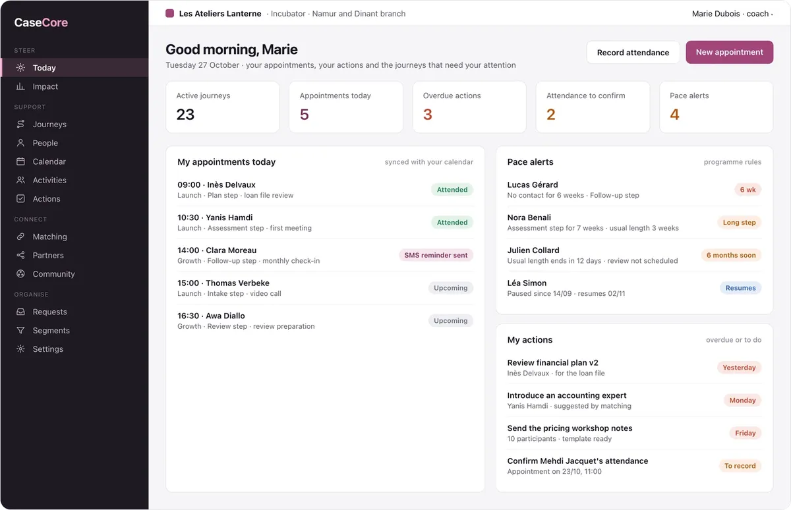791x510 pixels.
Task: Open the Requests menu item
Action: pos(74,312)
